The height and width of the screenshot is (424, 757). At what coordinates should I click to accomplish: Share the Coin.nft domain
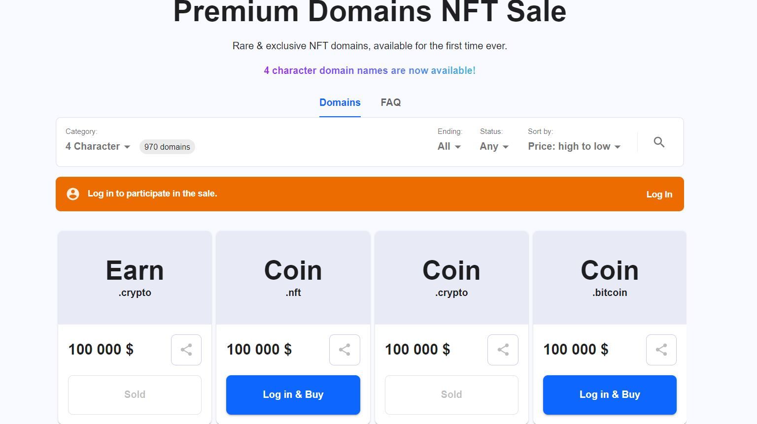(344, 350)
